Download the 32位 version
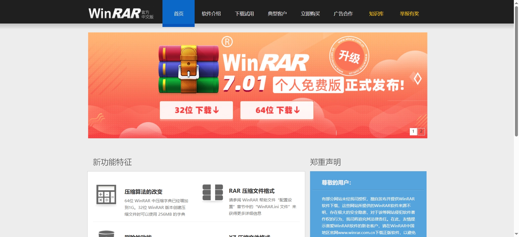The image size is (519, 237). point(196,110)
